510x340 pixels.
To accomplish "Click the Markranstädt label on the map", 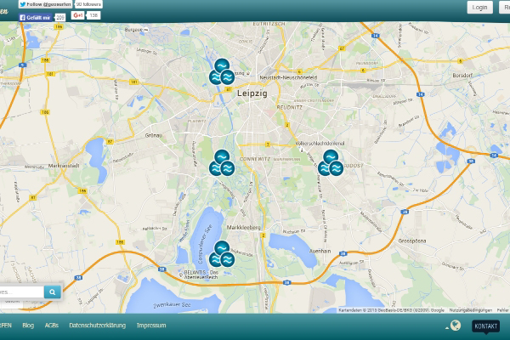I will click(x=64, y=166).
